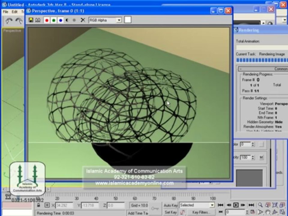Image resolution: width=288 pixels, height=216 pixels.
Task: Select the Zoom All tool
Action: point(267,205)
